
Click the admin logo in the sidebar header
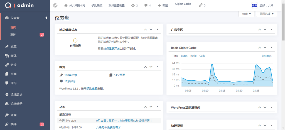(19, 5)
